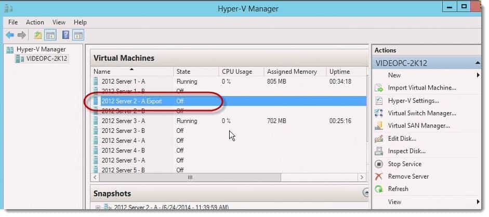
Task: Select the 2012 Server 5 - B row
Action: point(229,170)
